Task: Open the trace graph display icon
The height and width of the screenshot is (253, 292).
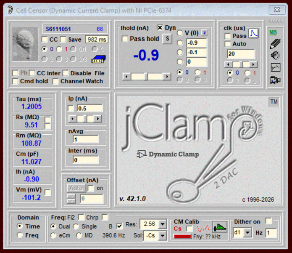Action: coord(275,67)
